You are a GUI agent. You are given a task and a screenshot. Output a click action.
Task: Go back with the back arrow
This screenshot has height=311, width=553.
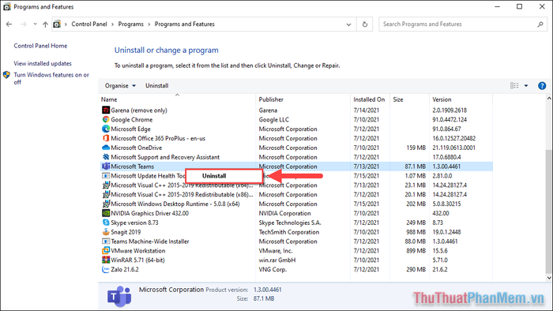point(9,24)
